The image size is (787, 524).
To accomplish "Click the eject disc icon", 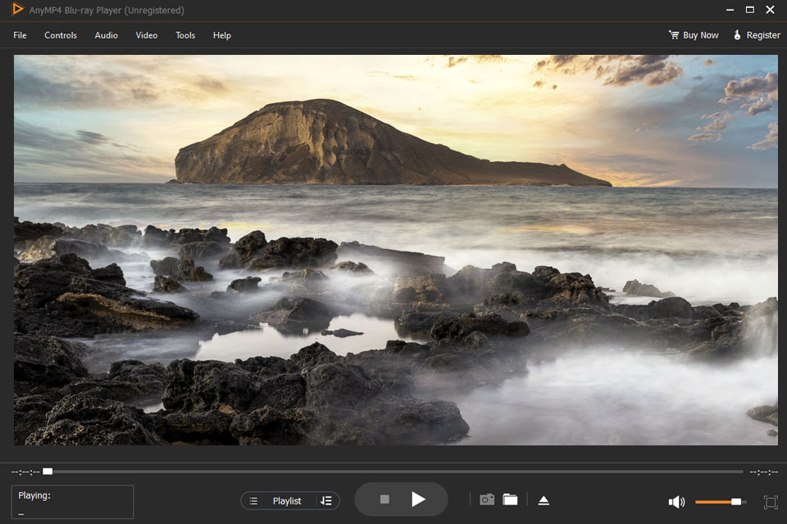I will pos(544,500).
